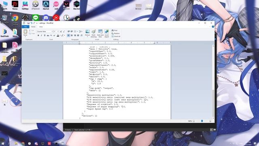Toggle Strikethrough formatting
This screenshot has width=259, height=146.
[48, 35]
